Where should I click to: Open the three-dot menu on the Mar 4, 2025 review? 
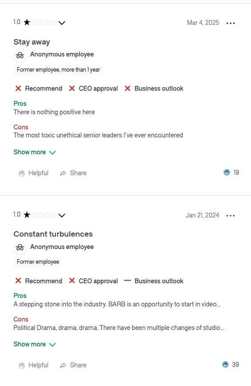[231, 23]
